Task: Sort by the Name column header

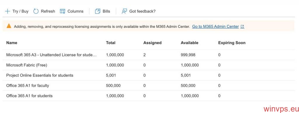Action: (x=12, y=43)
